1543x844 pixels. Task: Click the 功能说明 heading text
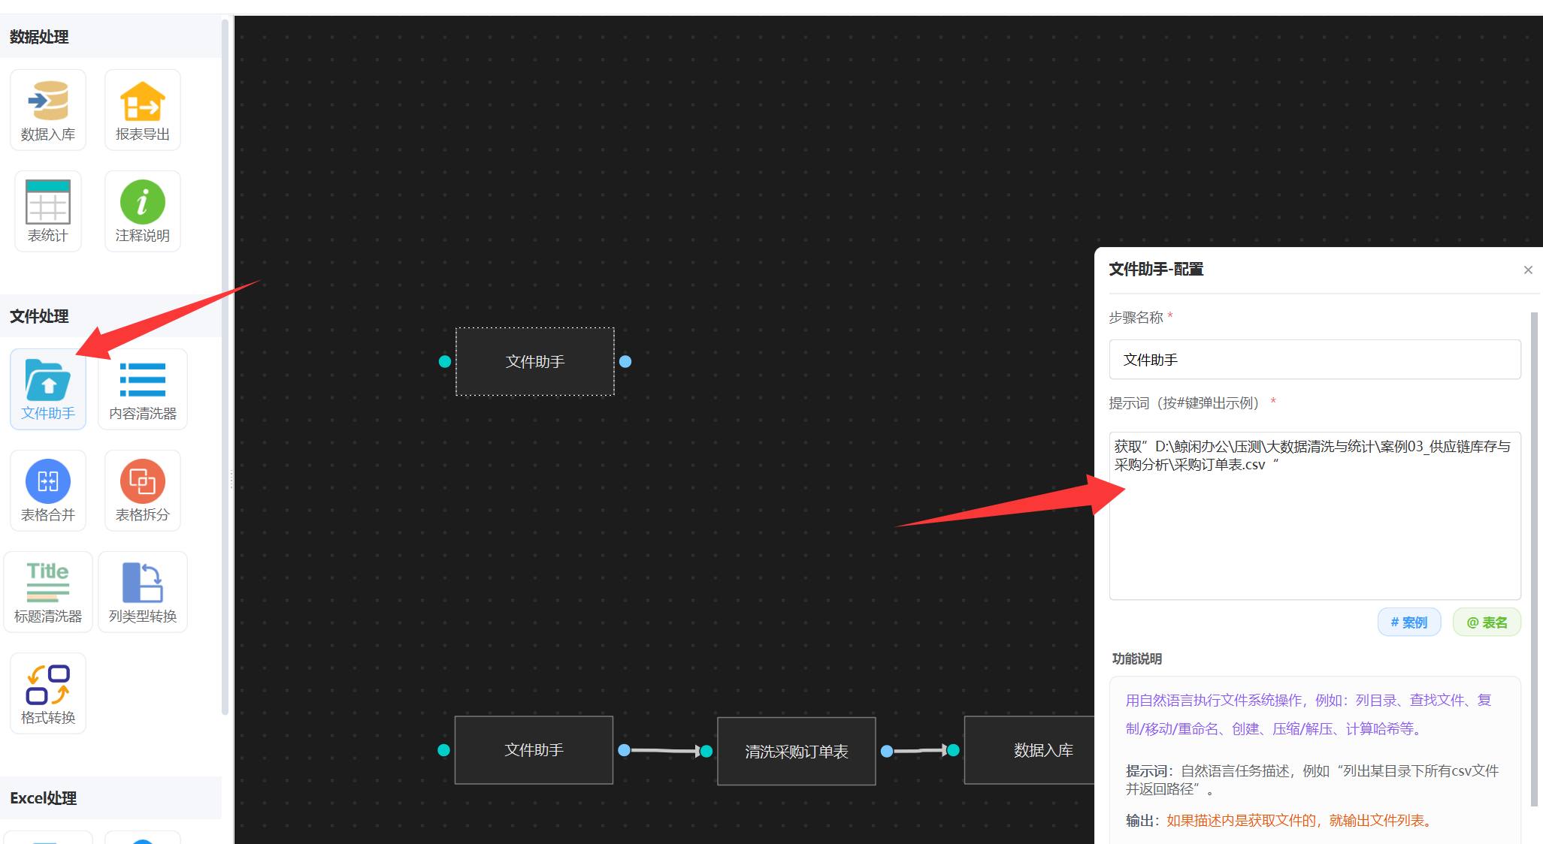(x=1137, y=659)
